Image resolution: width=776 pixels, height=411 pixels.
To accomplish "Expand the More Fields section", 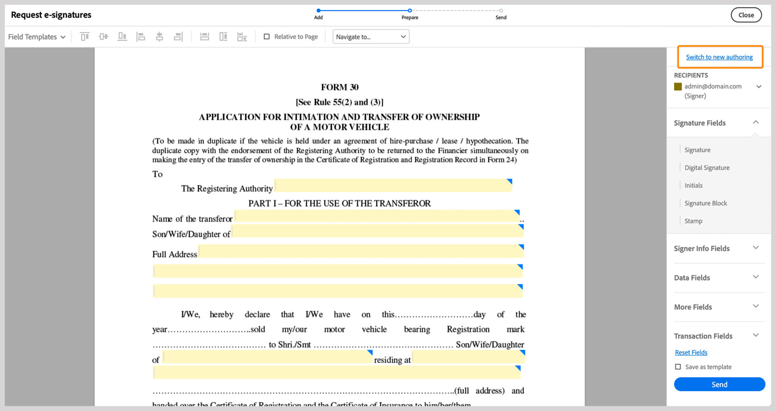I will tap(756, 306).
